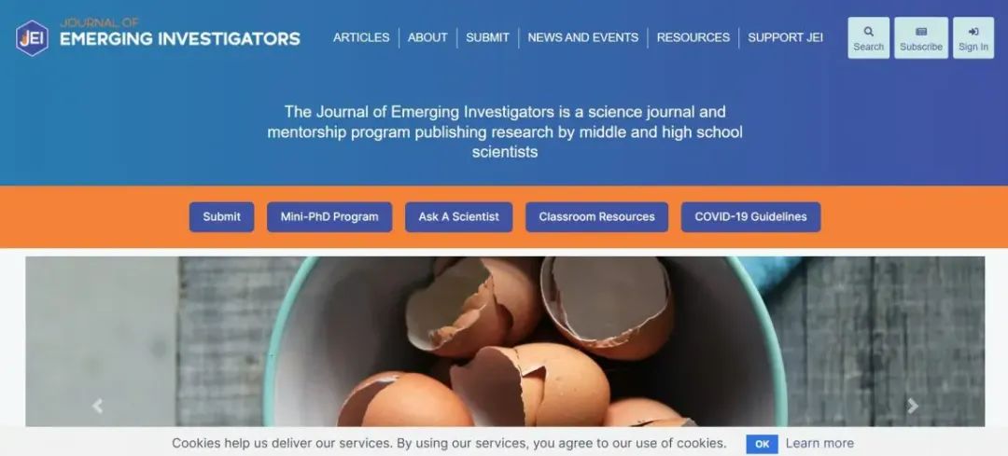Go to previous carousel slide arrow

97,406
